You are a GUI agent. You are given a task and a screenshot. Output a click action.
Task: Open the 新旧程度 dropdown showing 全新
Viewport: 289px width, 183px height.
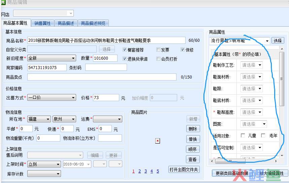(52, 58)
